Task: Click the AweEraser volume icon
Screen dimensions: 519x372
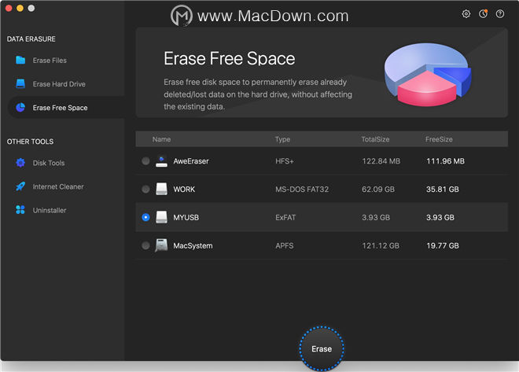Action: tap(161, 161)
